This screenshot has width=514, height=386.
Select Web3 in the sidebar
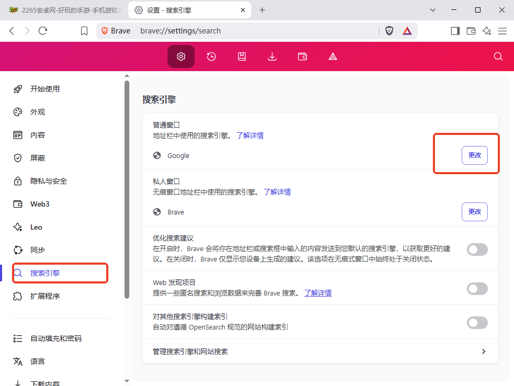coord(40,204)
